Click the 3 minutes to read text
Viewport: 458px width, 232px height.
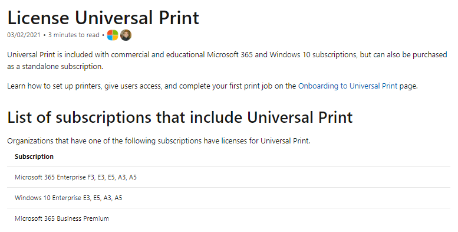(x=74, y=35)
